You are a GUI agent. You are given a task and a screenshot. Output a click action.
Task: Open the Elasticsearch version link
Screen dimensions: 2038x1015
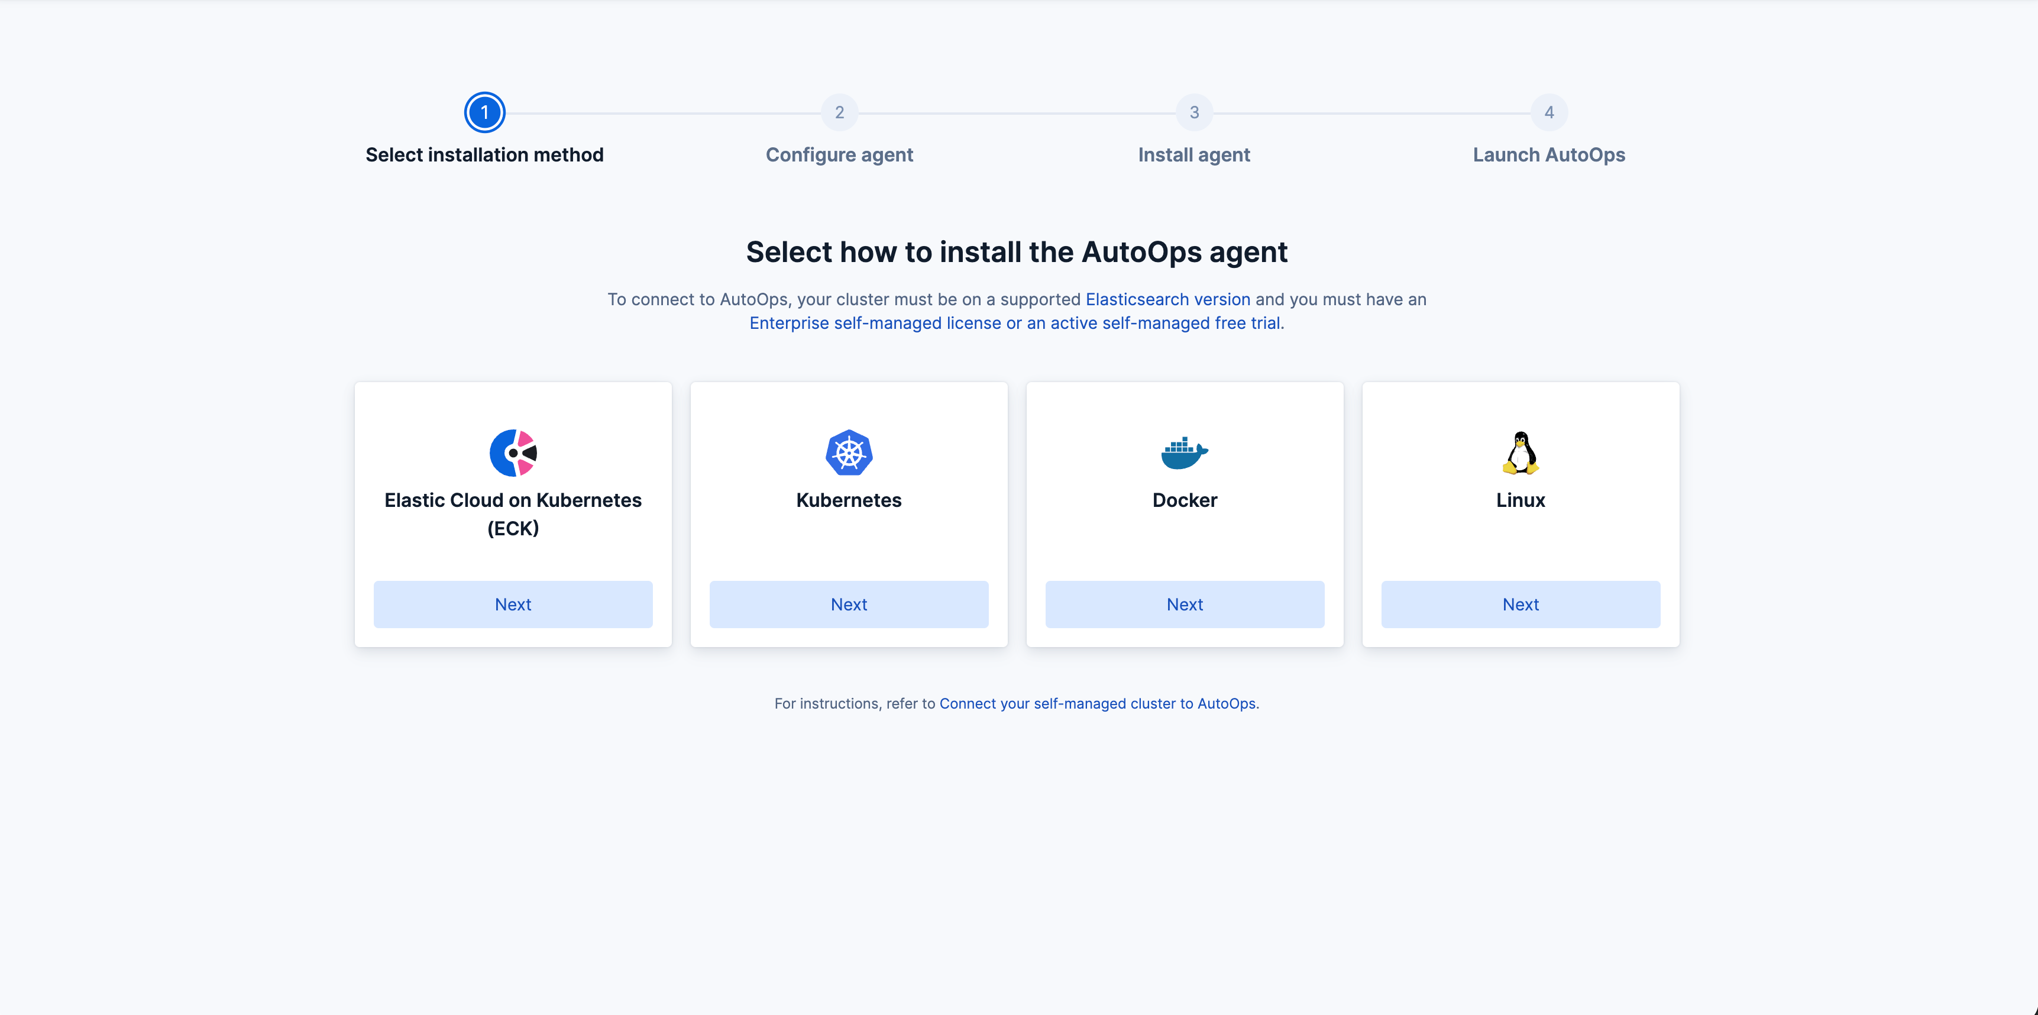point(1167,299)
